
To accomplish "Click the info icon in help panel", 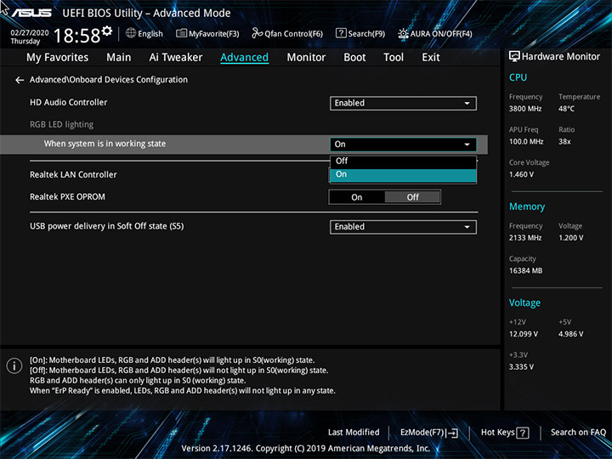I will (14, 366).
